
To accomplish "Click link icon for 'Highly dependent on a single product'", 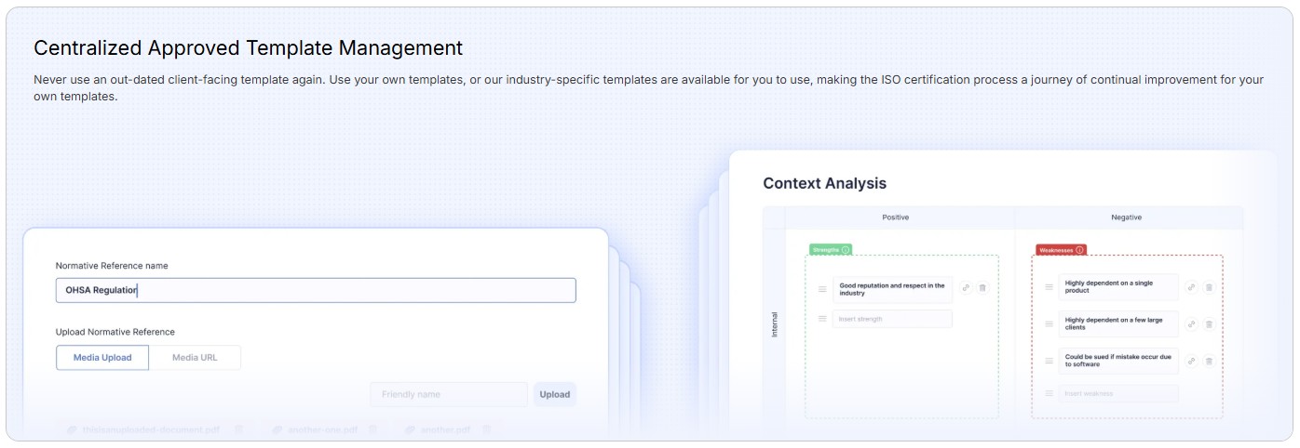I will click(1191, 287).
